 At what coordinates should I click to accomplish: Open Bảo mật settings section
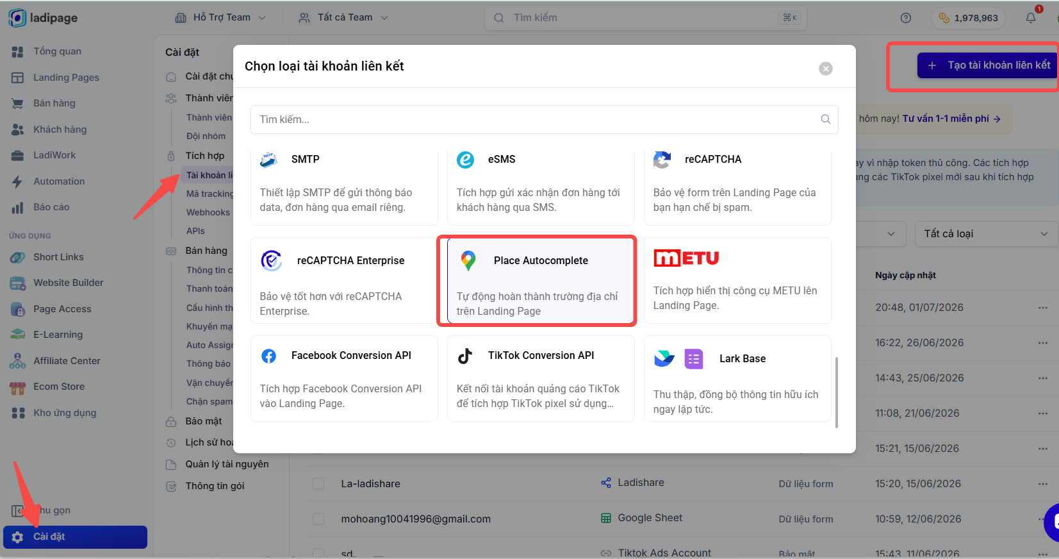pos(203,421)
